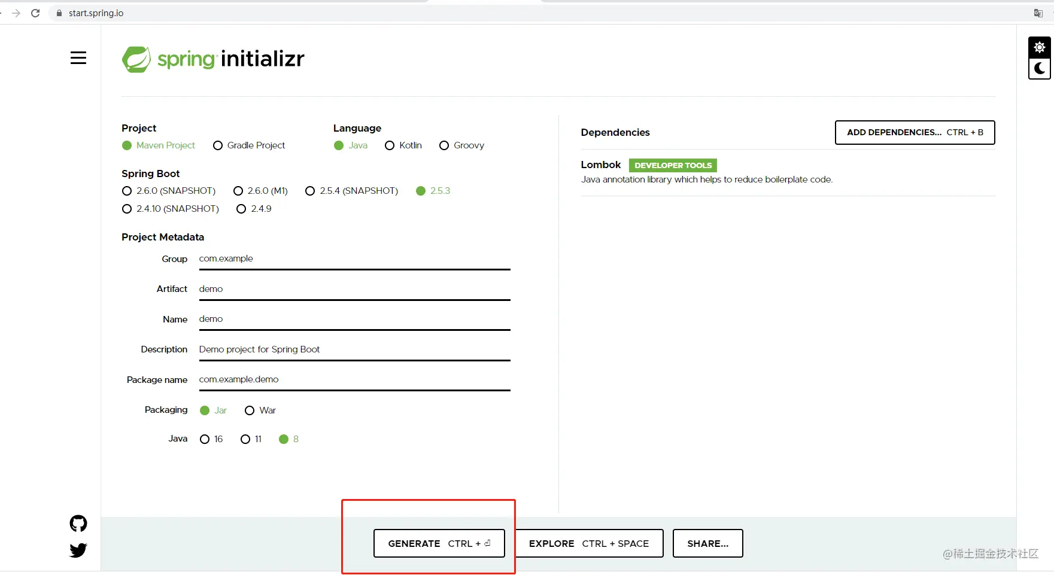Click the Generate button
1054x575 pixels.
tap(439, 543)
